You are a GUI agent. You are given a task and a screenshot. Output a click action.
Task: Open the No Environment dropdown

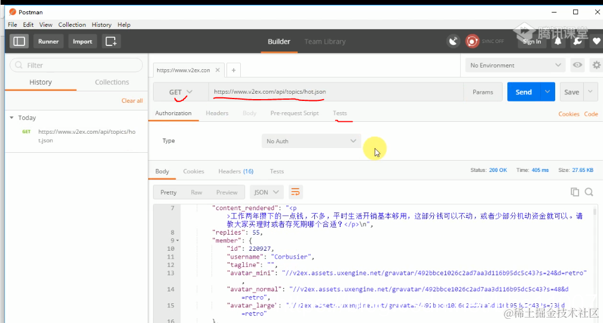click(515, 65)
